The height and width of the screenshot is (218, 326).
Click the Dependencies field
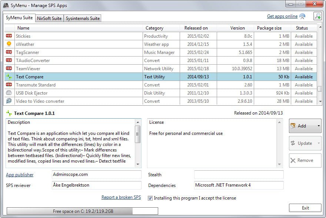coord(239,185)
